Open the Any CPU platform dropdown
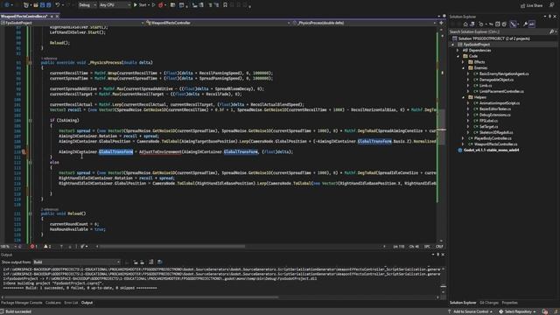The width and height of the screenshot is (560, 315). point(115,5)
